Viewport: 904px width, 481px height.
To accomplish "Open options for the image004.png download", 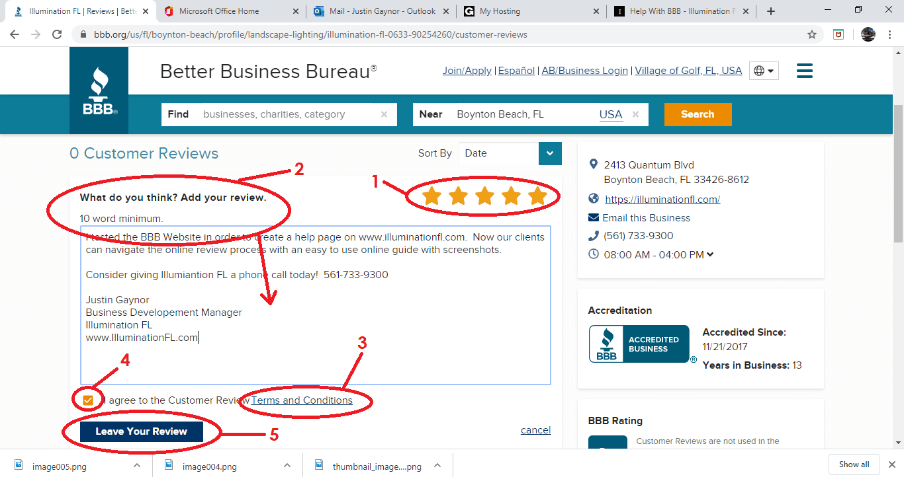I will click(x=287, y=466).
